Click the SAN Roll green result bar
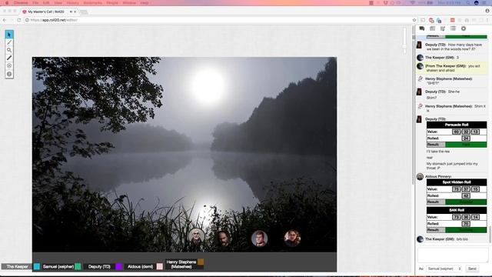 [x=466, y=230]
